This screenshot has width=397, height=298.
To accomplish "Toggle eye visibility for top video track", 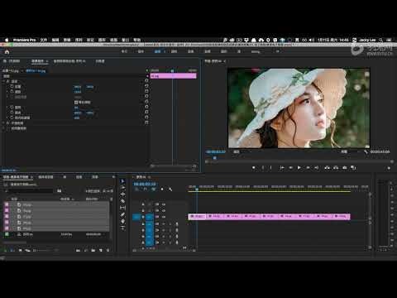I will (164, 204).
